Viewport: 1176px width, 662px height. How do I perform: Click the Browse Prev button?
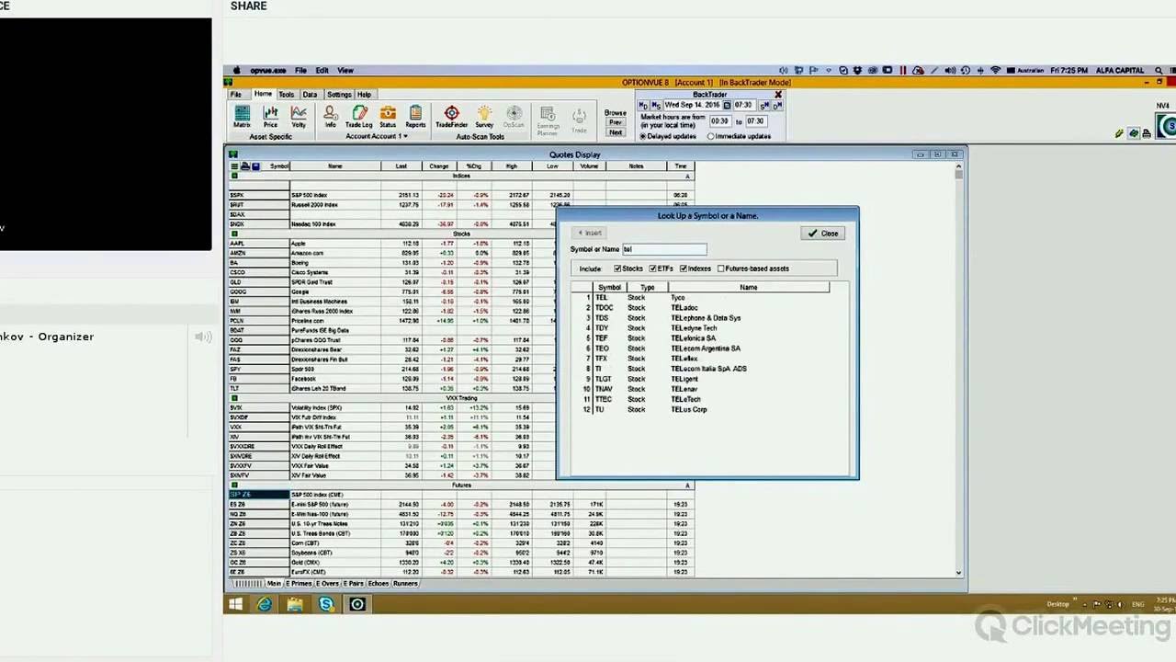coord(616,122)
